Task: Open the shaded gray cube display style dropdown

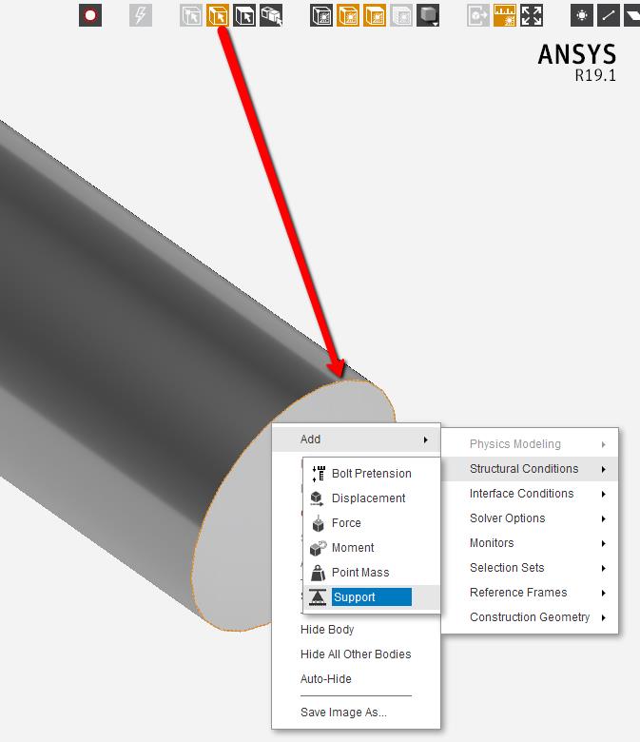Action: coord(428,15)
